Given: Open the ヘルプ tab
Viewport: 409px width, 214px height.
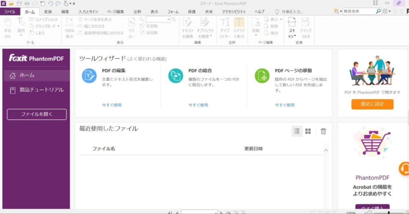Looking at the screenshot, I should click(259, 12).
